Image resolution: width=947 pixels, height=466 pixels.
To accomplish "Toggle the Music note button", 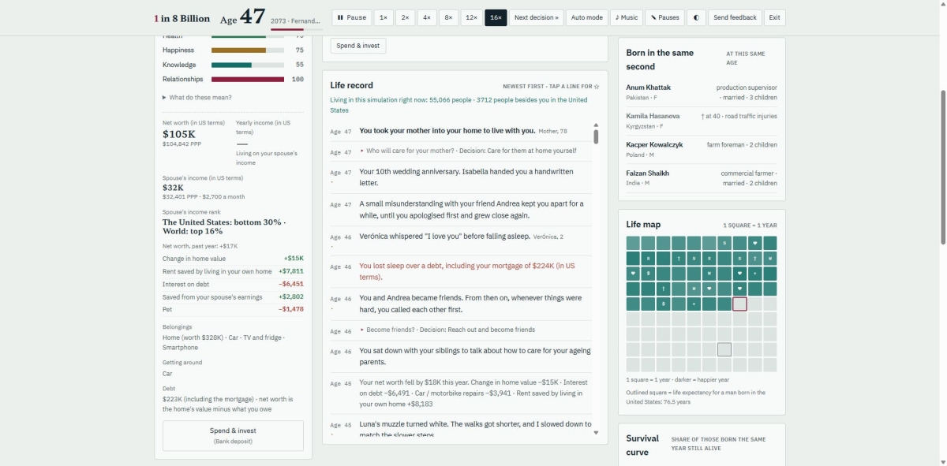I will click(x=627, y=17).
